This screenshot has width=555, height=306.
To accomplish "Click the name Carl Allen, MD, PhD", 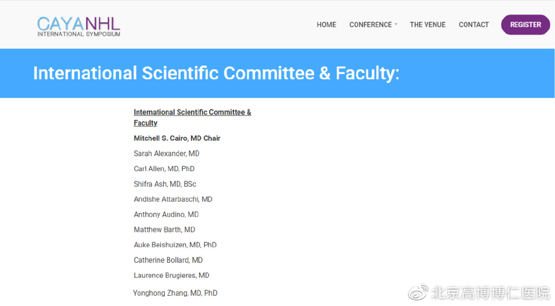I will point(164,169).
